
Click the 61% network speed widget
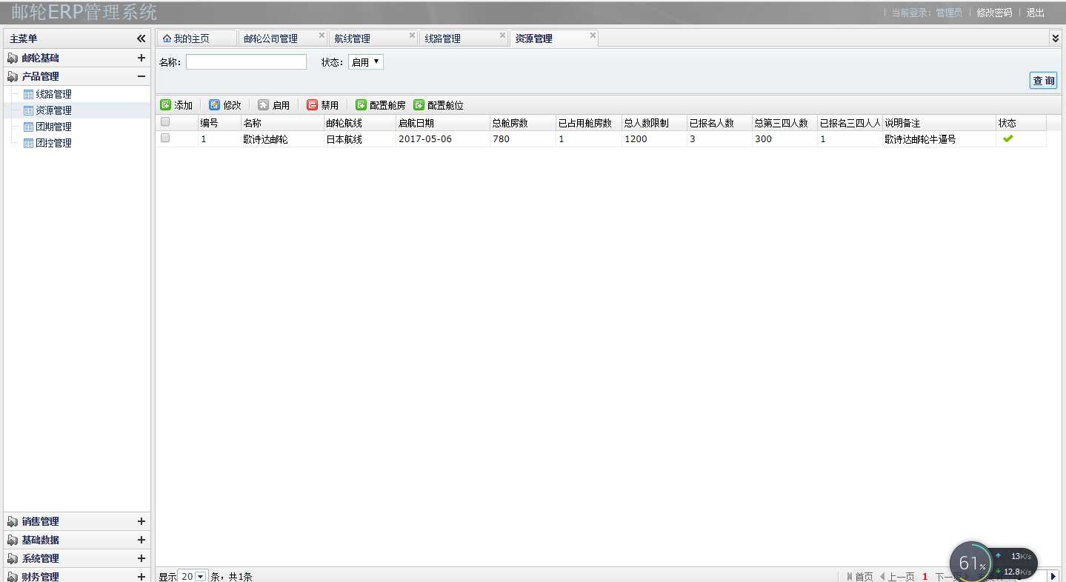993,563
